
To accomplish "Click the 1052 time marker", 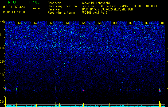I will coord(34,23).
